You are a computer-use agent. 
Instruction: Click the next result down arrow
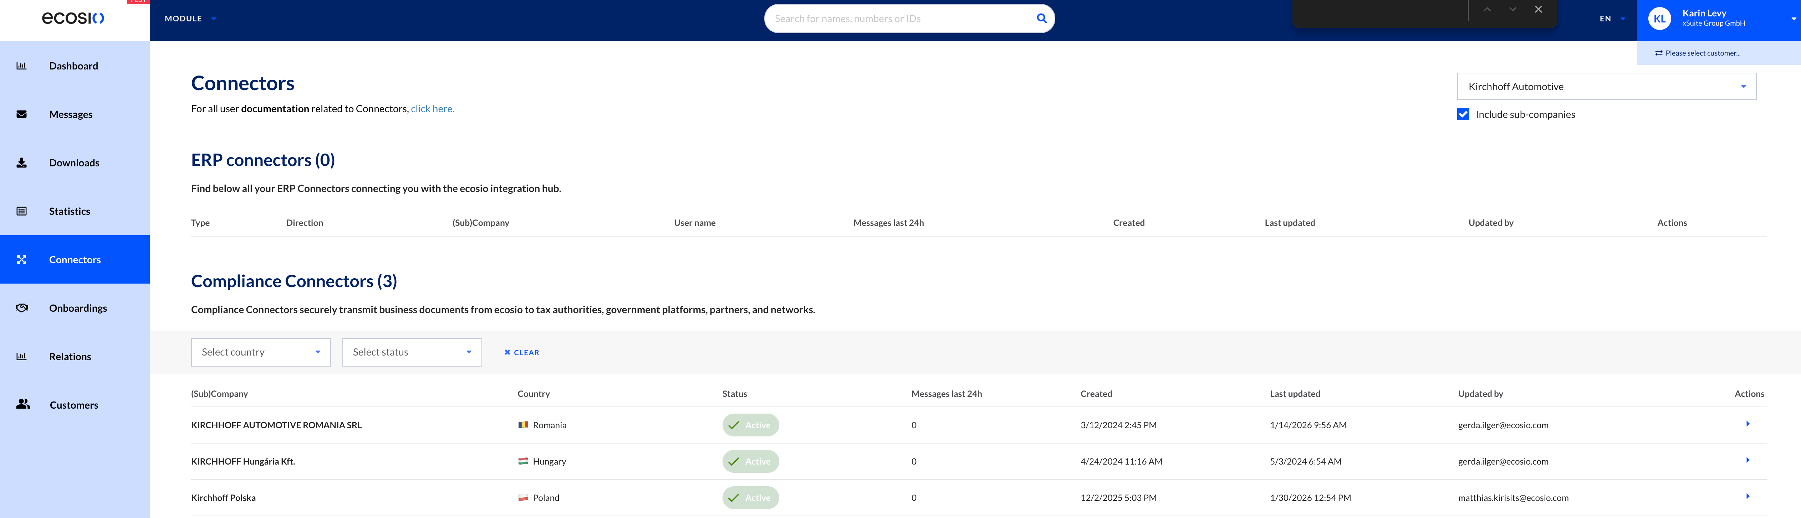pyautogui.click(x=1512, y=10)
